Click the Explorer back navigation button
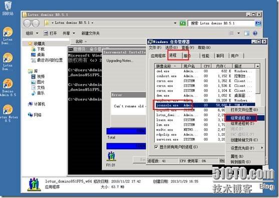This screenshot has height=198, width=279. 28,23
